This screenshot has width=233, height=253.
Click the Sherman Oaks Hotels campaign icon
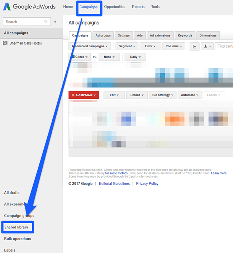[5, 43]
